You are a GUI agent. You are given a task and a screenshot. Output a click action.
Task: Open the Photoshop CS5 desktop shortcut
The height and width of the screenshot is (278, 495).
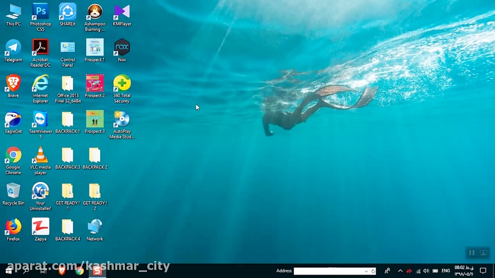pyautogui.click(x=40, y=12)
